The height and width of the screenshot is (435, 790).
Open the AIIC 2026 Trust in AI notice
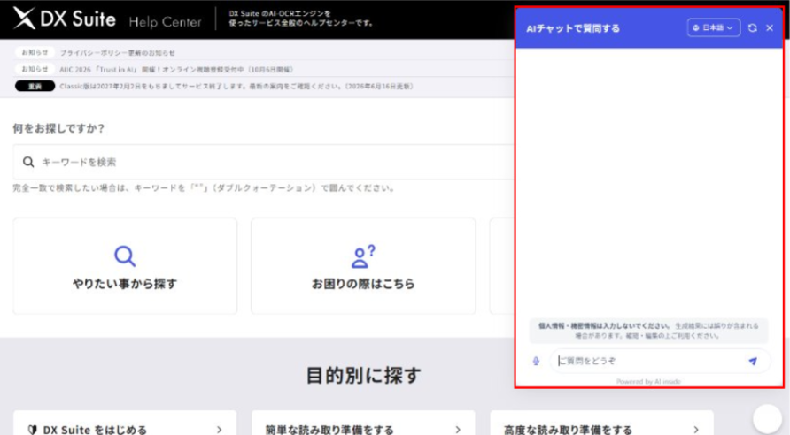(176, 69)
